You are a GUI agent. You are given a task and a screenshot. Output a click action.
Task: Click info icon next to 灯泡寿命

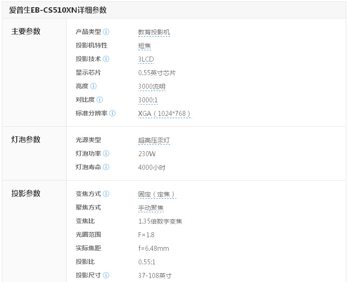(106, 167)
